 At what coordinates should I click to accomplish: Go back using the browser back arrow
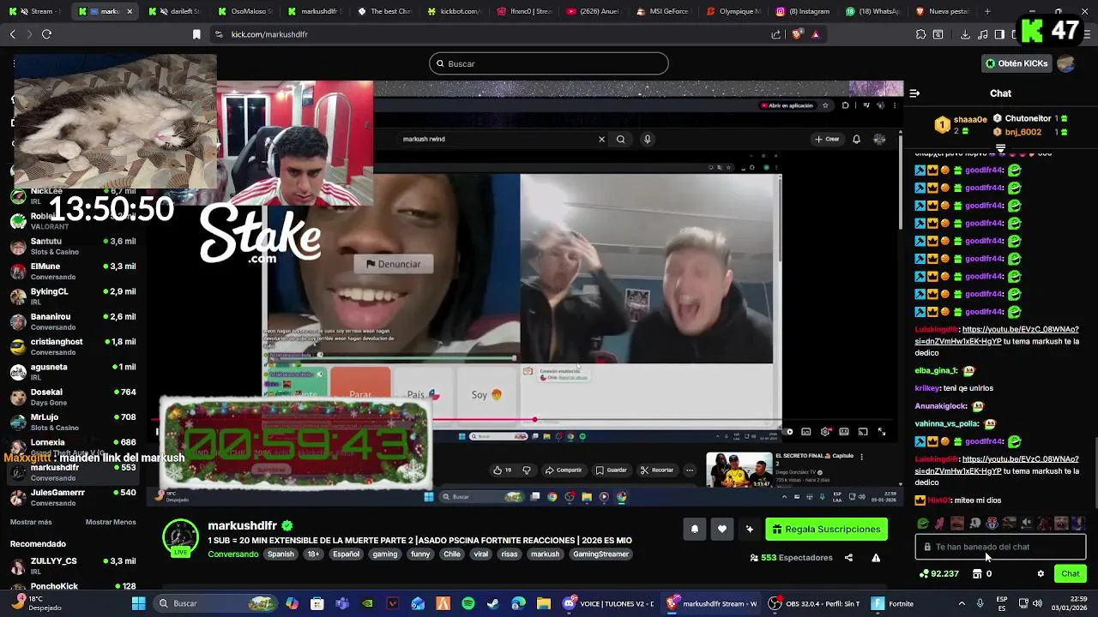(x=12, y=34)
